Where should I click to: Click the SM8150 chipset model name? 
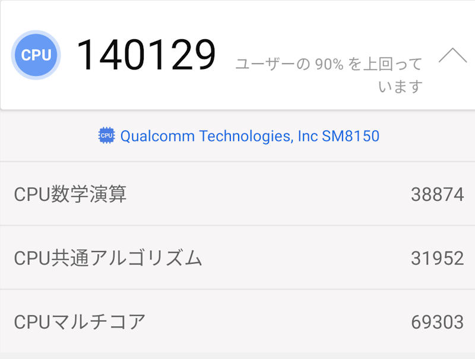[x=350, y=136]
